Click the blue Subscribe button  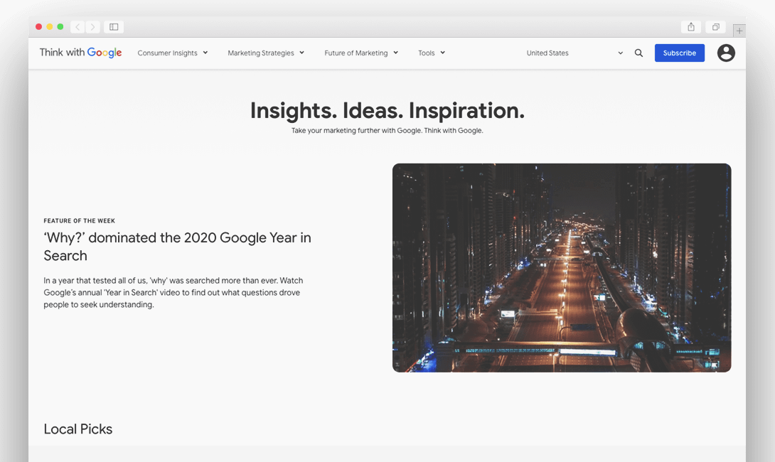point(679,53)
